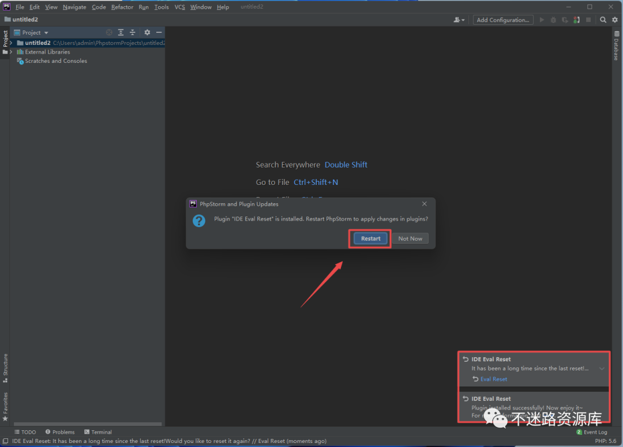Expand the untitled2 project folder
The image size is (623, 447).
coord(11,43)
